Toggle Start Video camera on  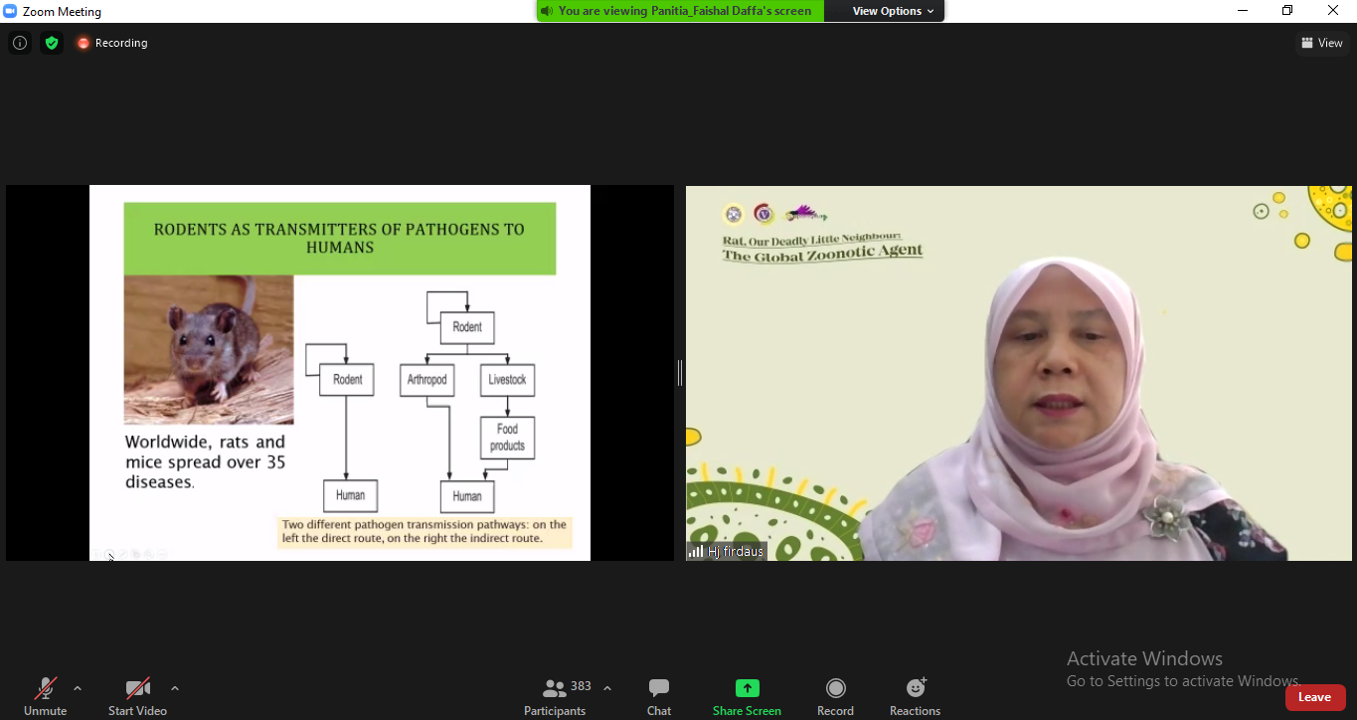137,696
